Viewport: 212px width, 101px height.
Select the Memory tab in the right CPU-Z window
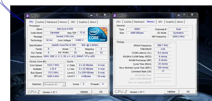click(151, 22)
